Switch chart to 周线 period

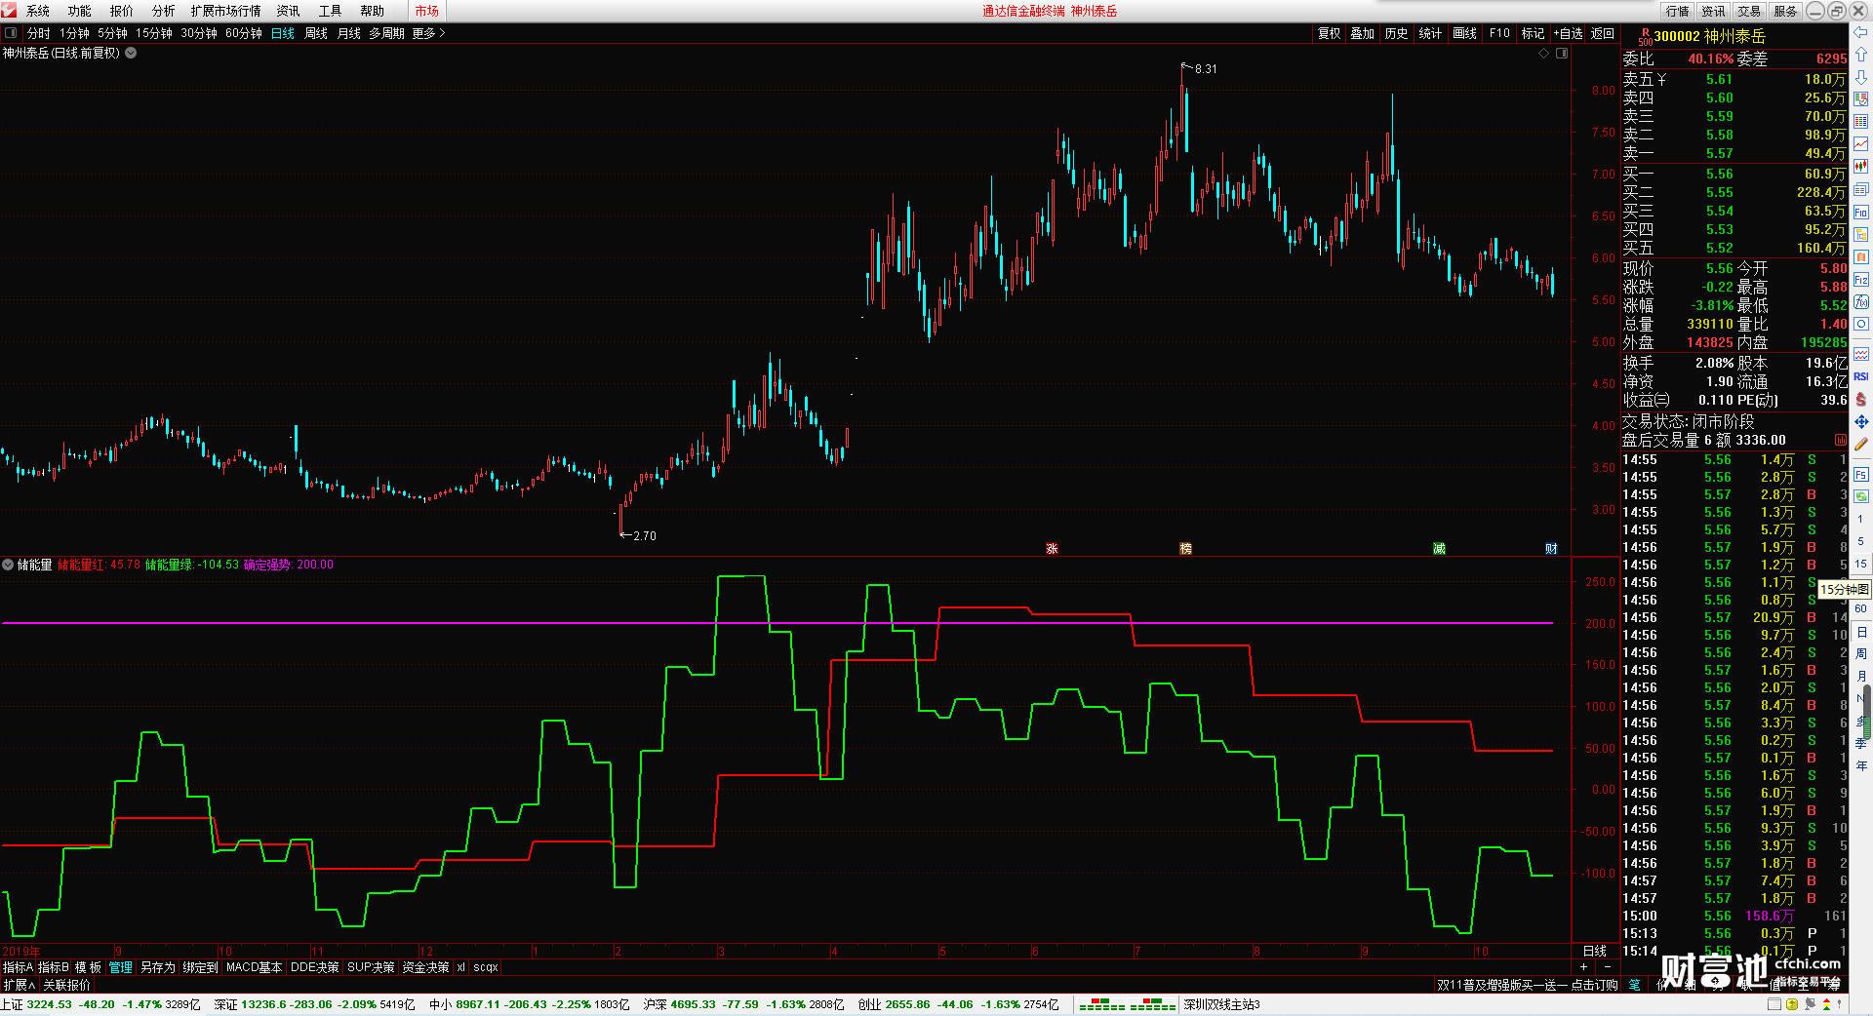pos(316,33)
